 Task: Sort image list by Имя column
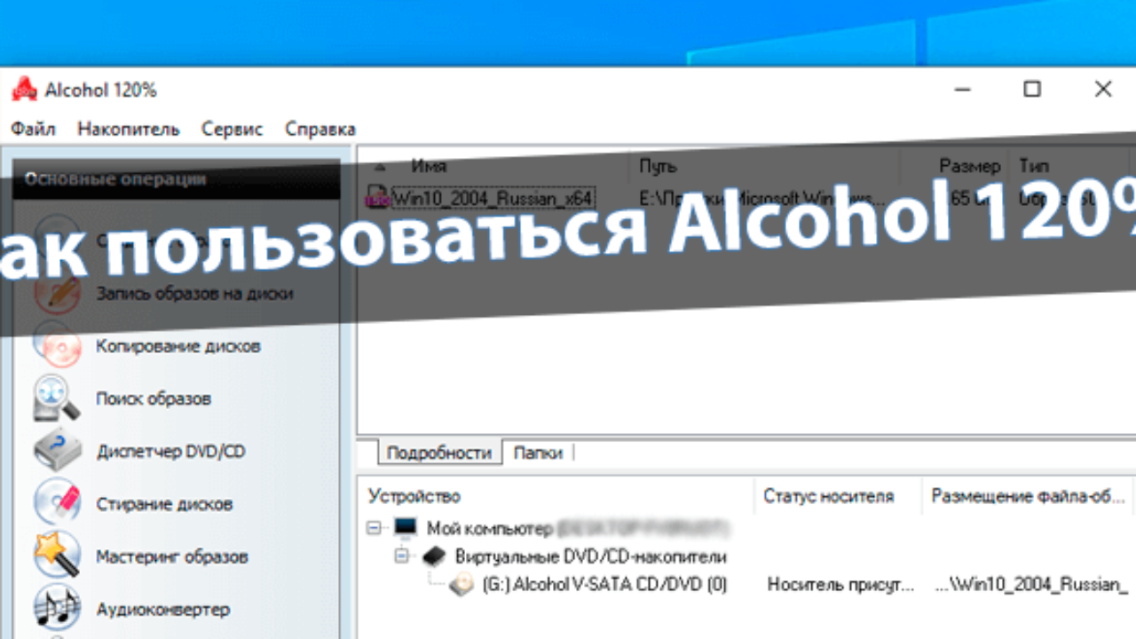point(429,166)
